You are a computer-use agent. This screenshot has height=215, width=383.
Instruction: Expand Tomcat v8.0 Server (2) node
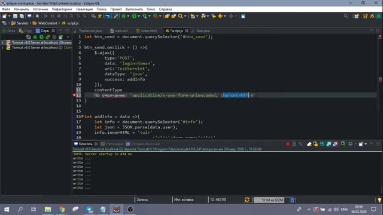(2, 48)
